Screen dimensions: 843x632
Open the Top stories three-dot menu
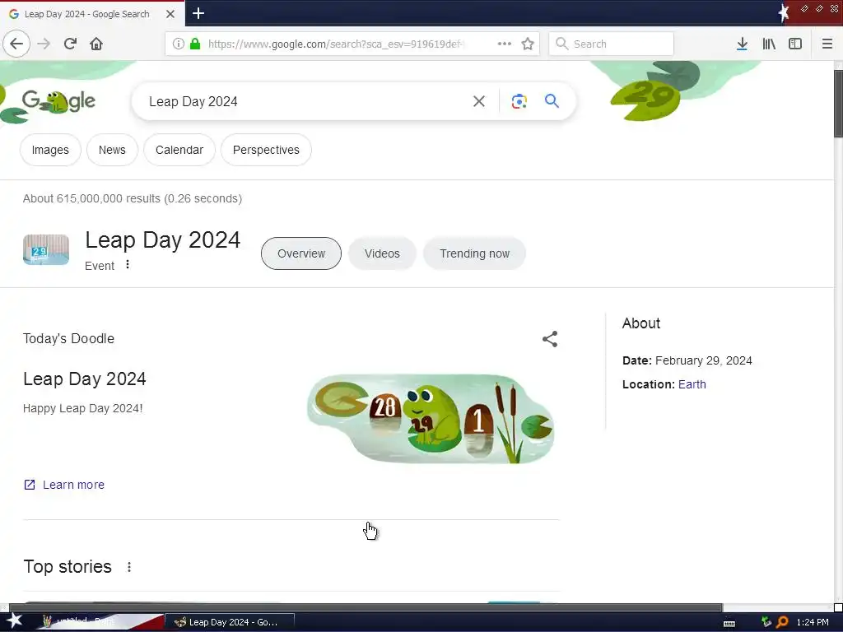tap(129, 567)
